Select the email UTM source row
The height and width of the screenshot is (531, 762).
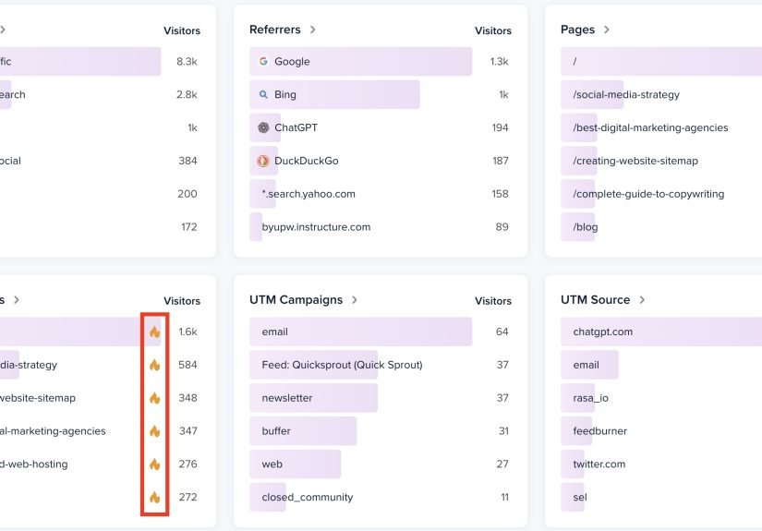point(661,365)
